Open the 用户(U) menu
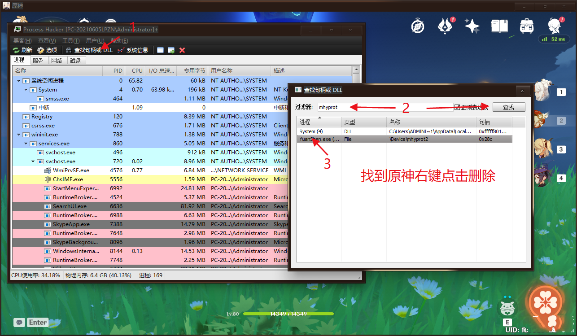Screen dimensions: 577x336 [x=95, y=41]
